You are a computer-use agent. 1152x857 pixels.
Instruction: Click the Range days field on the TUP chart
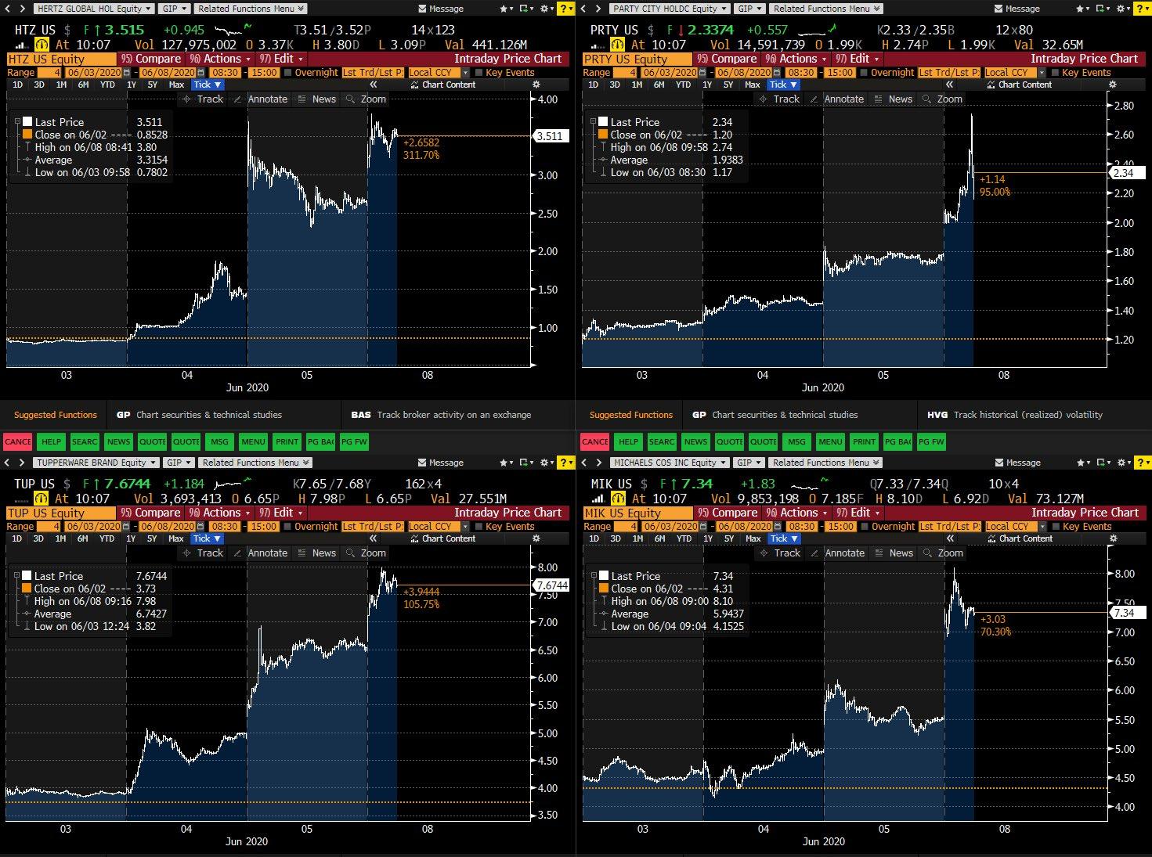tap(49, 527)
